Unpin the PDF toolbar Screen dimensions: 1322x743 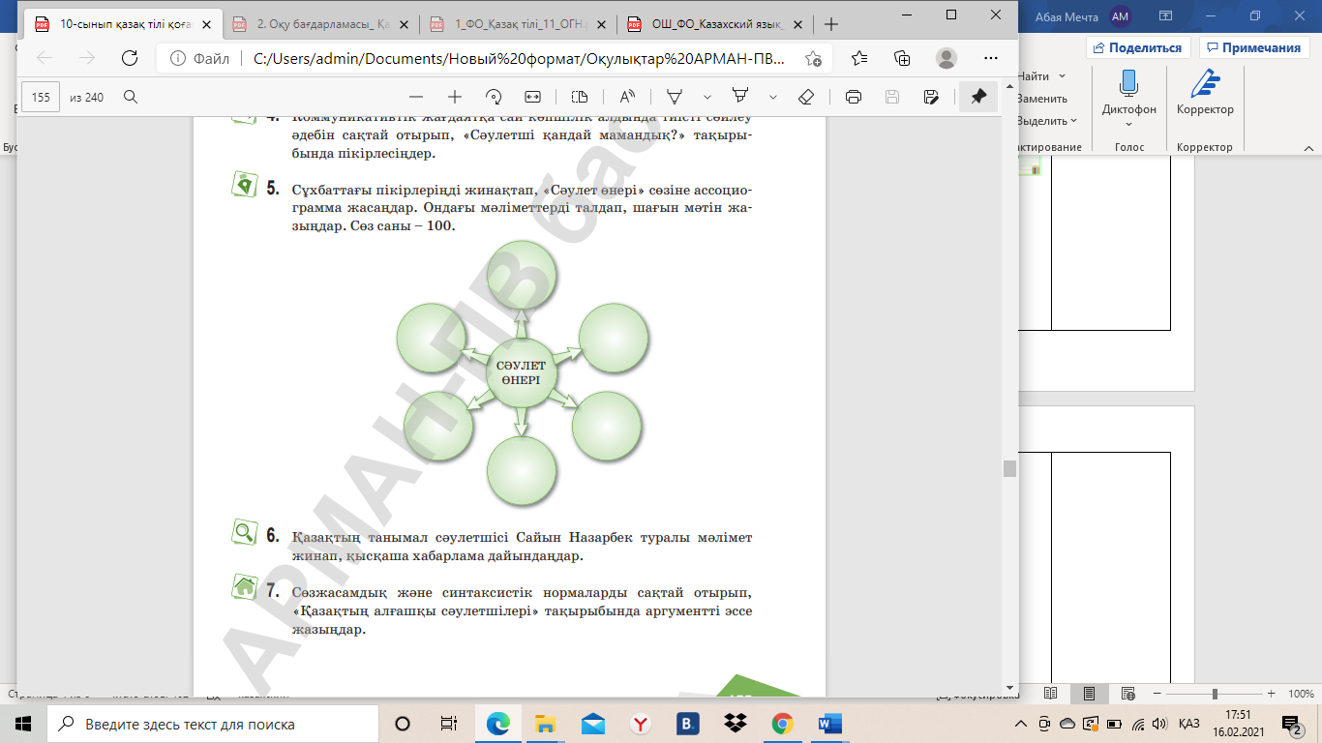point(978,97)
